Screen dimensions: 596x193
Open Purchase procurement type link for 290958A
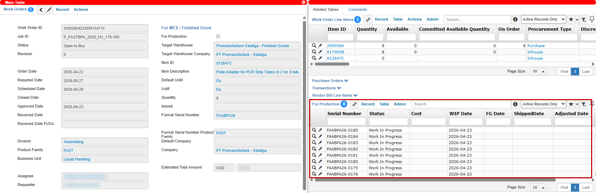[536, 46]
